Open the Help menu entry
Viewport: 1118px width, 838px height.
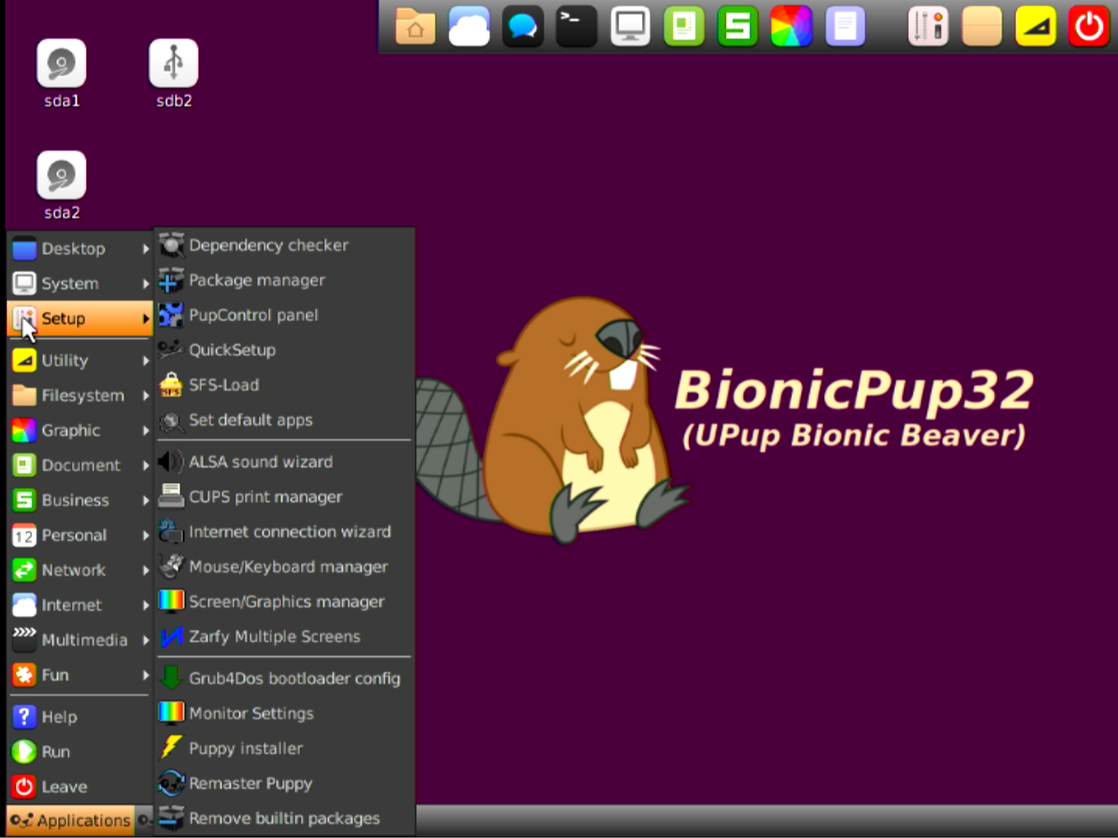58,716
